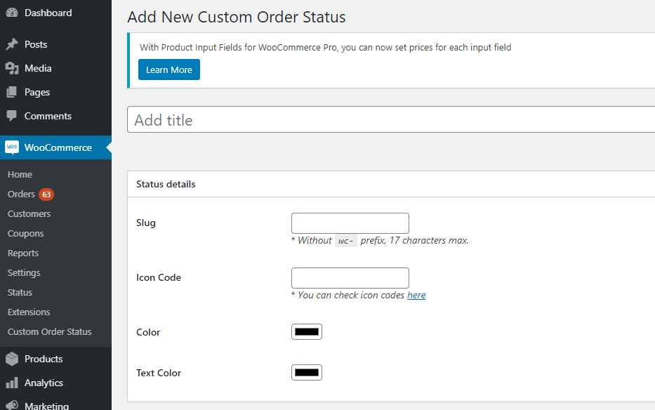
Task: Click the Dashboard gauge icon
Action: coord(12,13)
